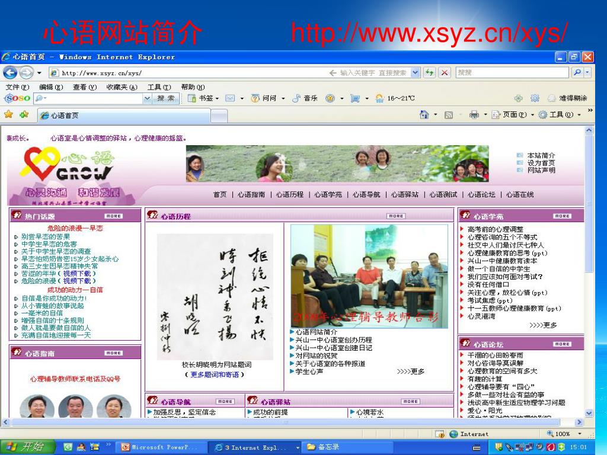Open the 工具(O) tools dropdown
This screenshot has height=455, width=607.
tap(559, 114)
